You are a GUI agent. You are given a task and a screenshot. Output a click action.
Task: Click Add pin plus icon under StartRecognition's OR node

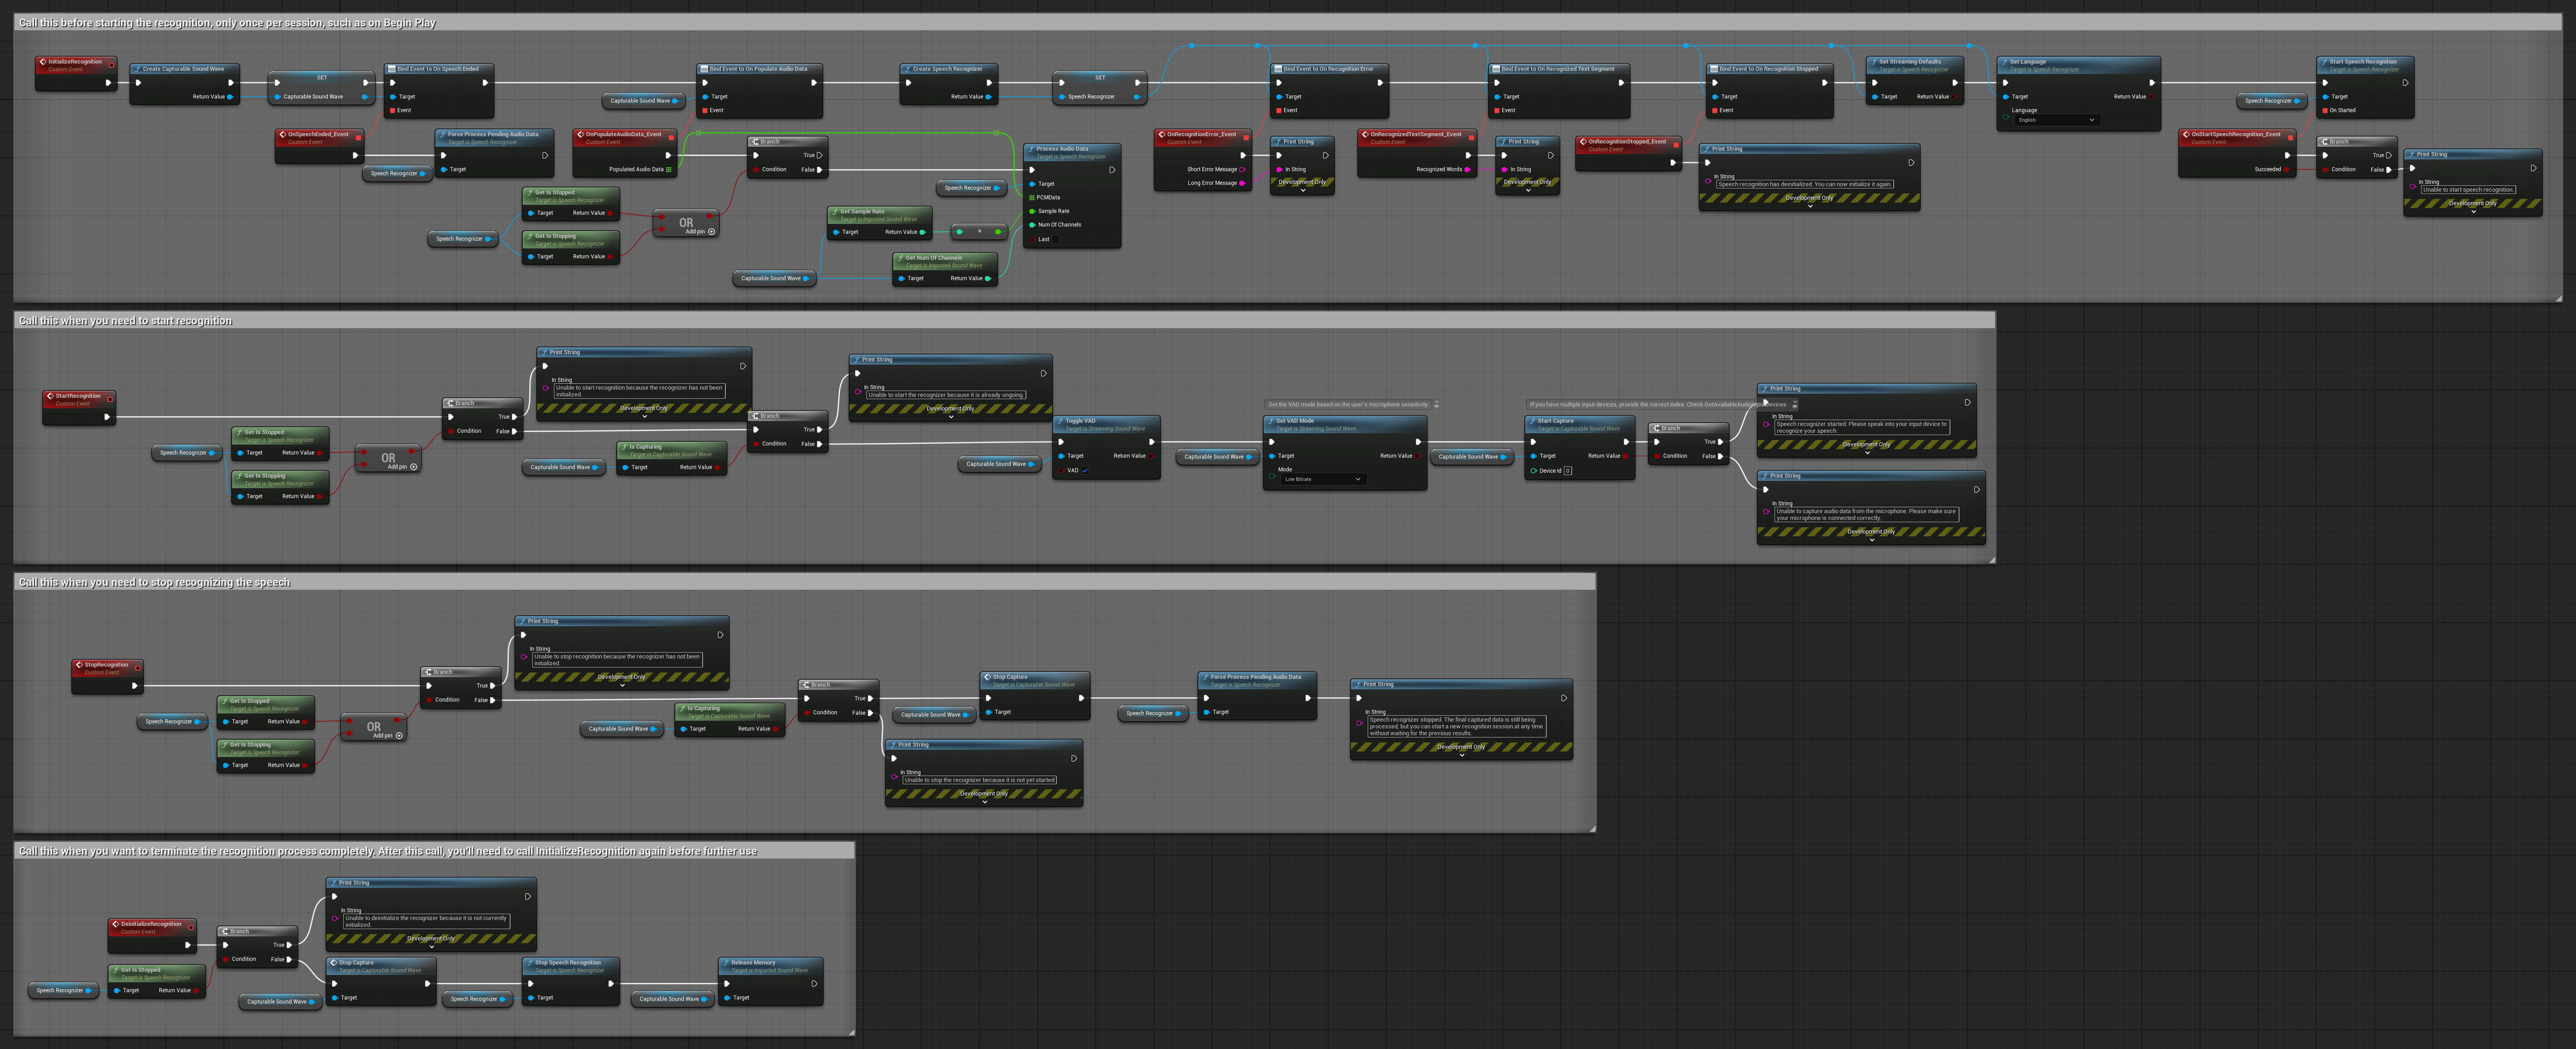pos(414,467)
